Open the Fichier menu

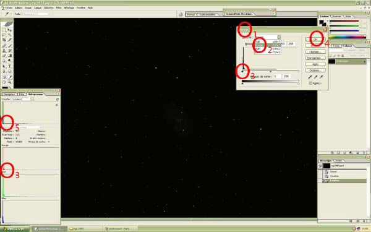pyautogui.click(x=9, y=8)
